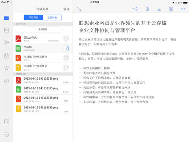Click the red PDF icon of 团队文件夹
189x142 pixels.
(18, 39)
